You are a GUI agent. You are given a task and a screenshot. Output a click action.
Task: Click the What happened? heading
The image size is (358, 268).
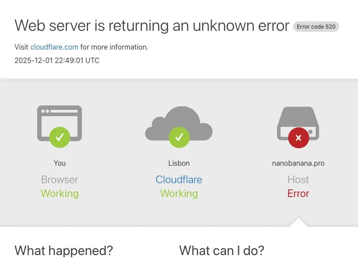point(64,251)
